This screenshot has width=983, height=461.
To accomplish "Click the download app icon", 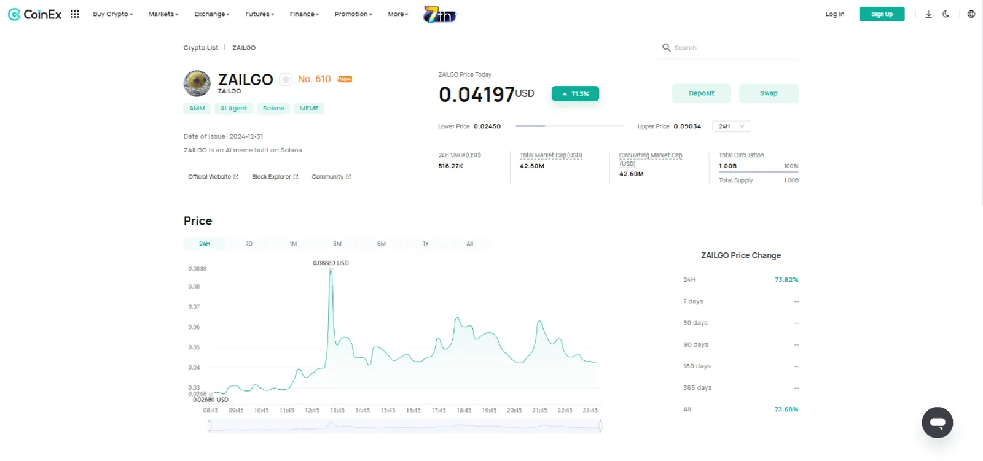I will pyautogui.click(x=928, y=14).
